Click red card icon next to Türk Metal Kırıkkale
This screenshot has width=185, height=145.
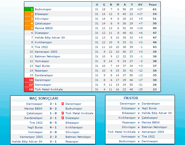[x=63, y=113]
